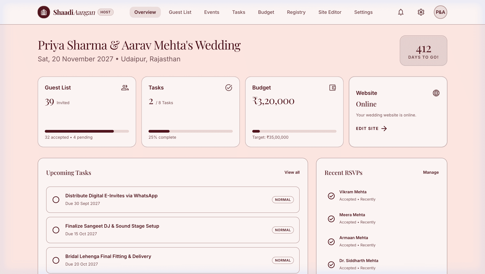Mark Bridal Lehenga Final Fitting task complete

click(x=56, y=260)
